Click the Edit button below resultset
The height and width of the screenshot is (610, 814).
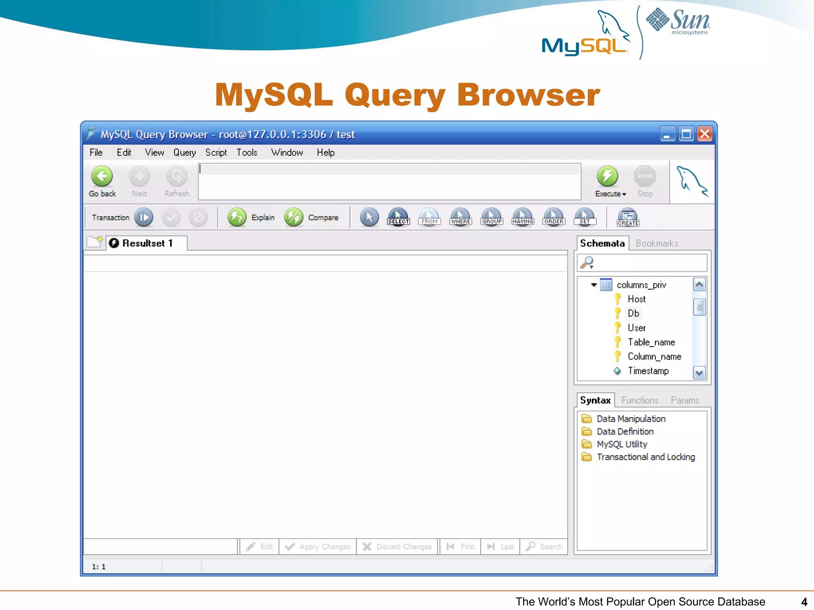click(x=259, y=546)
